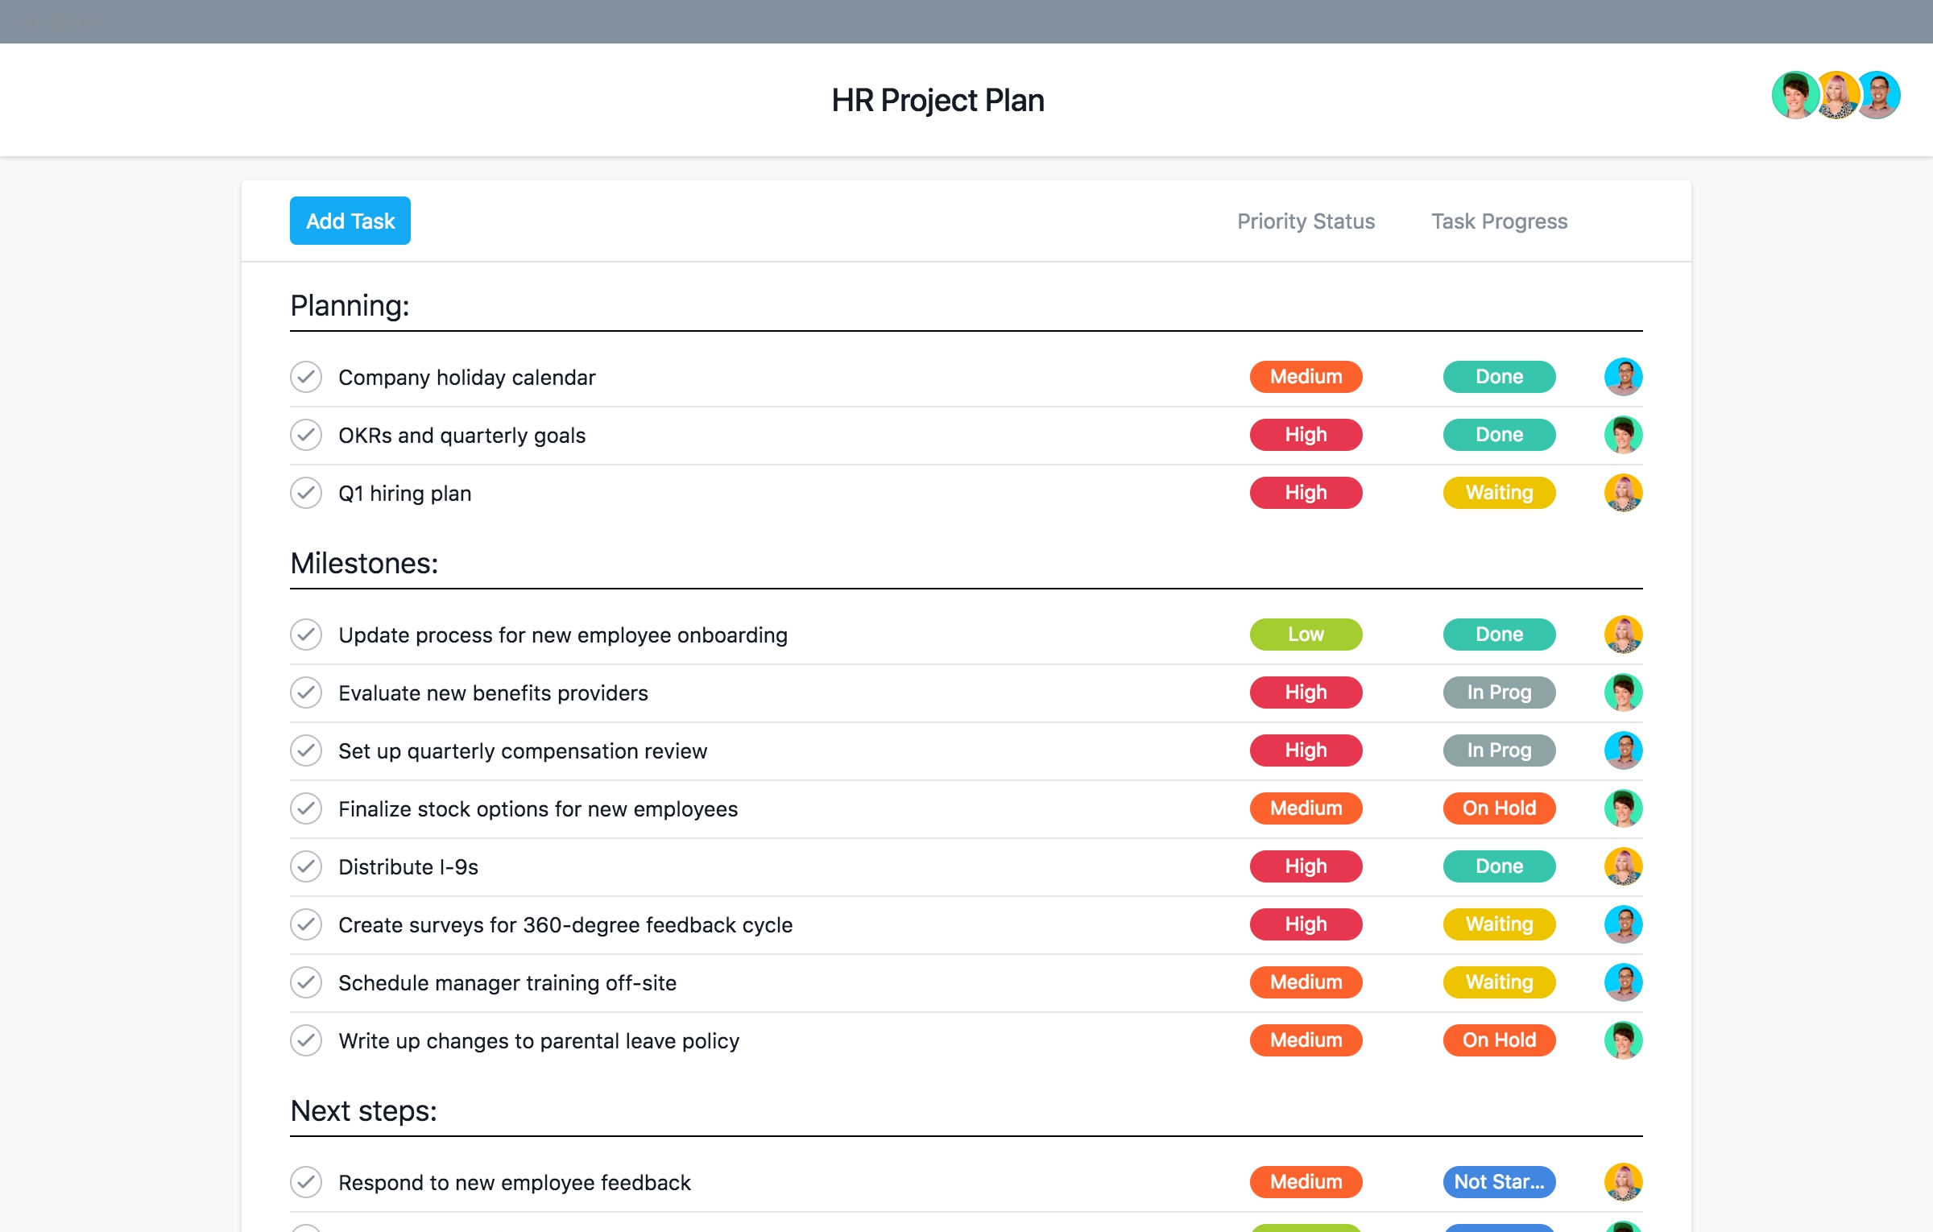Toggle the checkbox for Create surveys for 360-degree feedback cycle

click(x=306, y=925)
